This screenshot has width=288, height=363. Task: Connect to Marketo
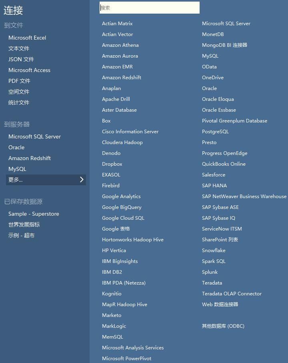(x=112, y=315)
